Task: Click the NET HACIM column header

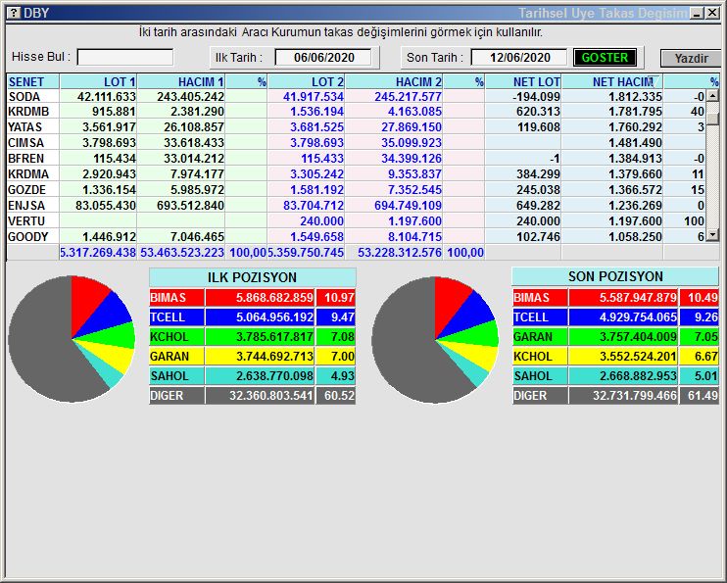Action: coord(612,81)
